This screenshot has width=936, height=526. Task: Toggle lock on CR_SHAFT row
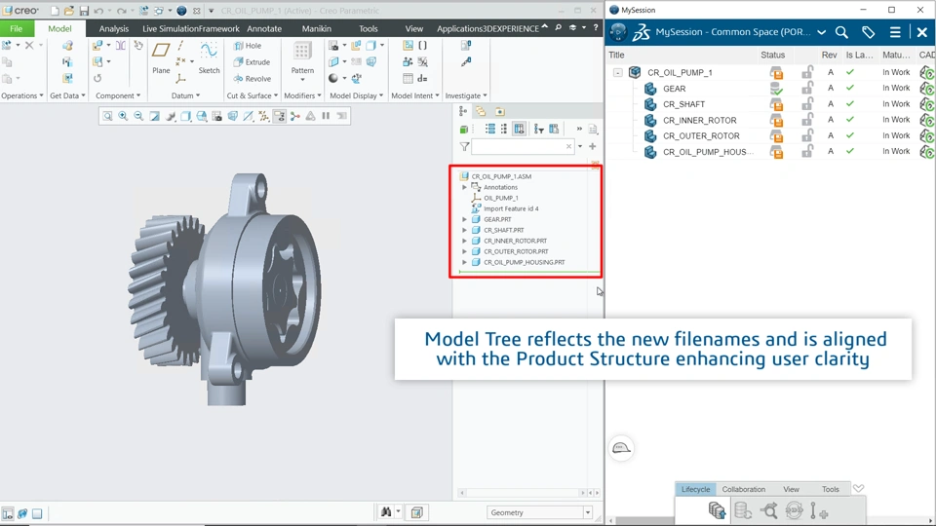[807, 104]
